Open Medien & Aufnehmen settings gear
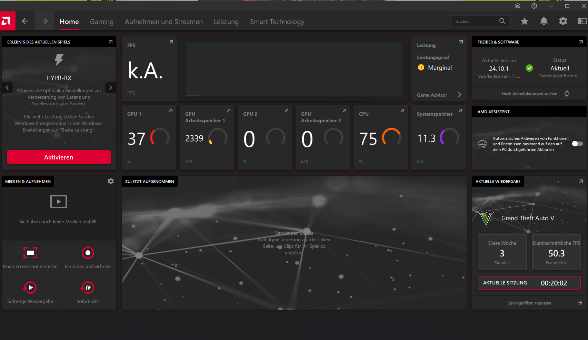 111,181
